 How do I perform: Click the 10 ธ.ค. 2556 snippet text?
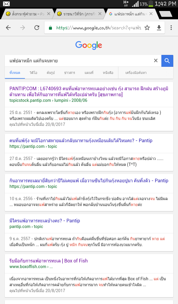[x=88, y=202]
